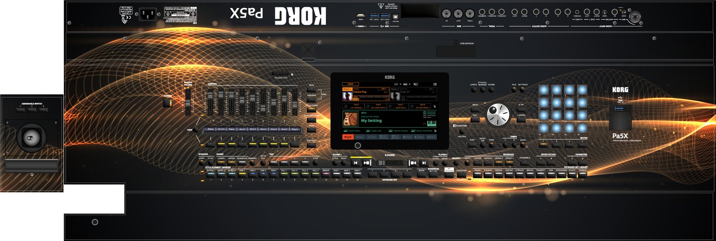The height and width of the screenshot is (241, 716).
Task: Open the My Setting keyboard set library
Action: [x=371, y=120]
